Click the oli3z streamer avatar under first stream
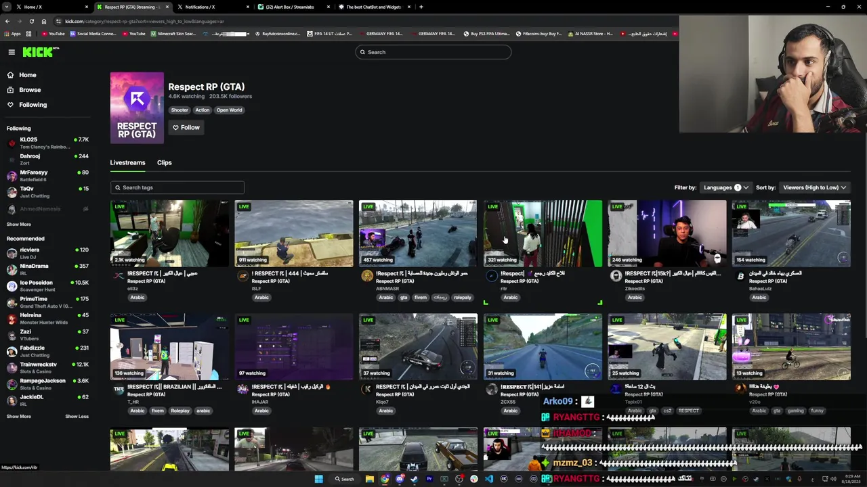 (118, 276)
